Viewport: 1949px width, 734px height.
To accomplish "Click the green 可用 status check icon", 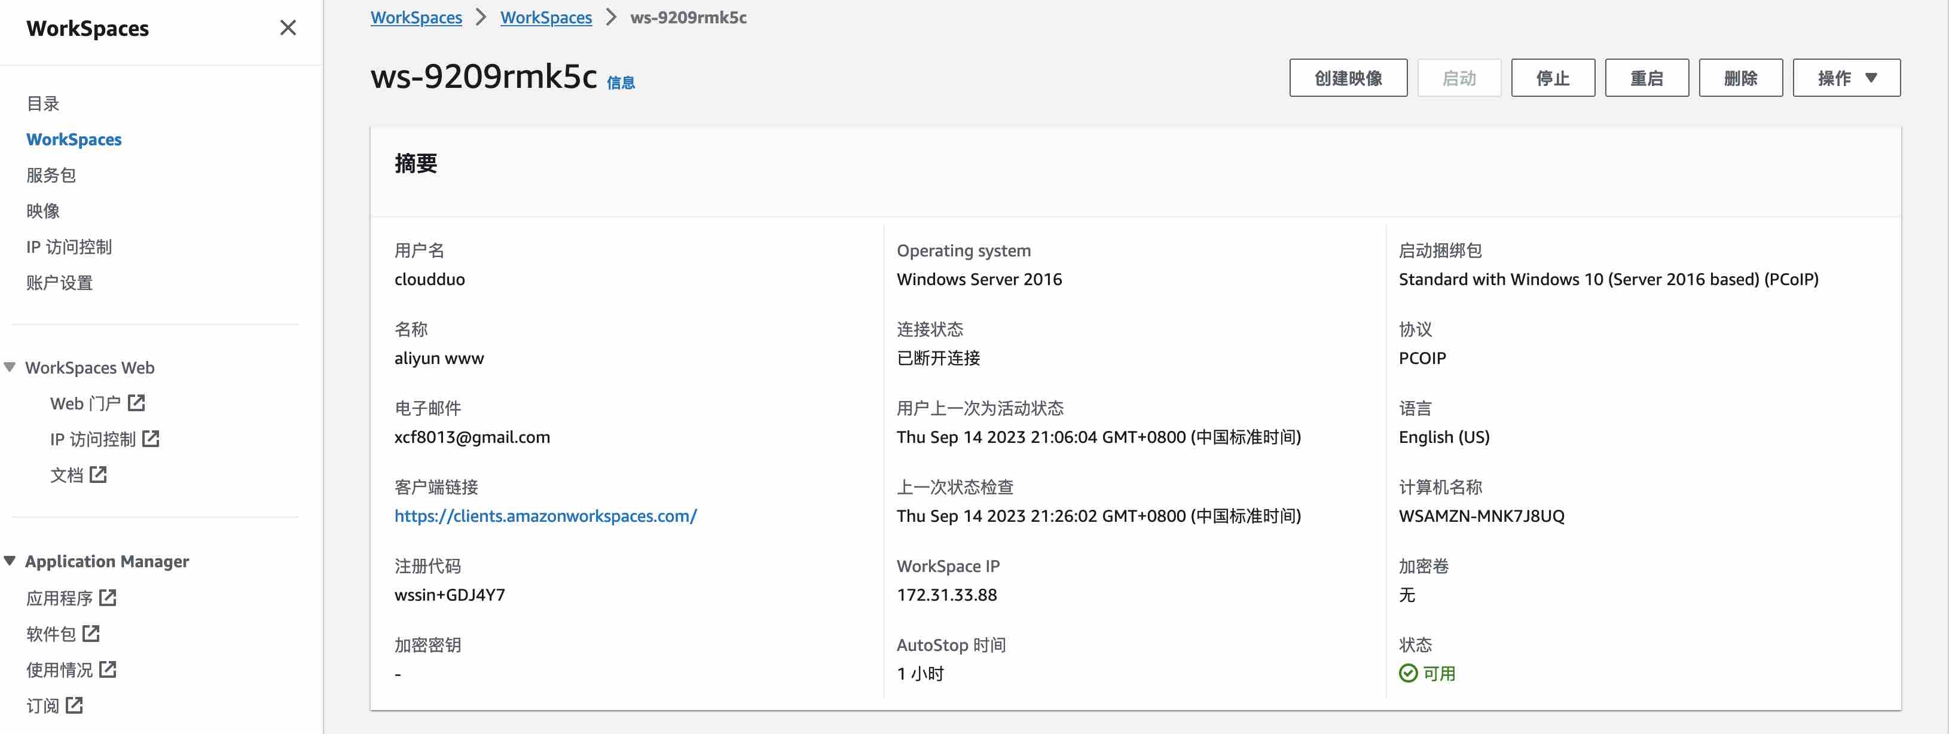I will 1408,672.
